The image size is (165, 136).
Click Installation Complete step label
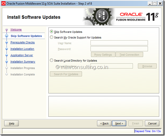pyautogui.click(x=23, y=74)
